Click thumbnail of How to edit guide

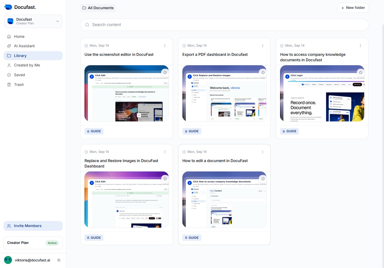(225, 200)
